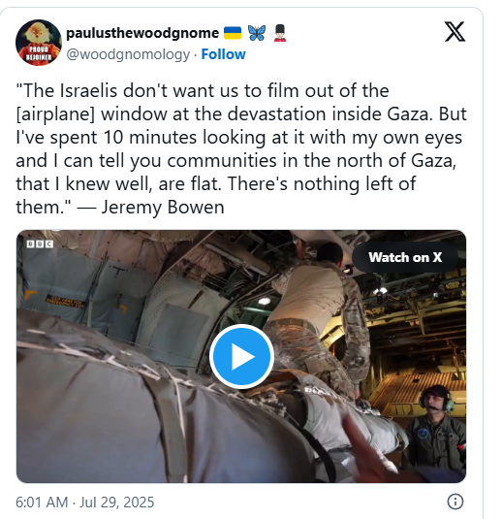Click the blue butterfly emoji
The width and height of the screenshot is (502, 519).
[x=257, y=33]
